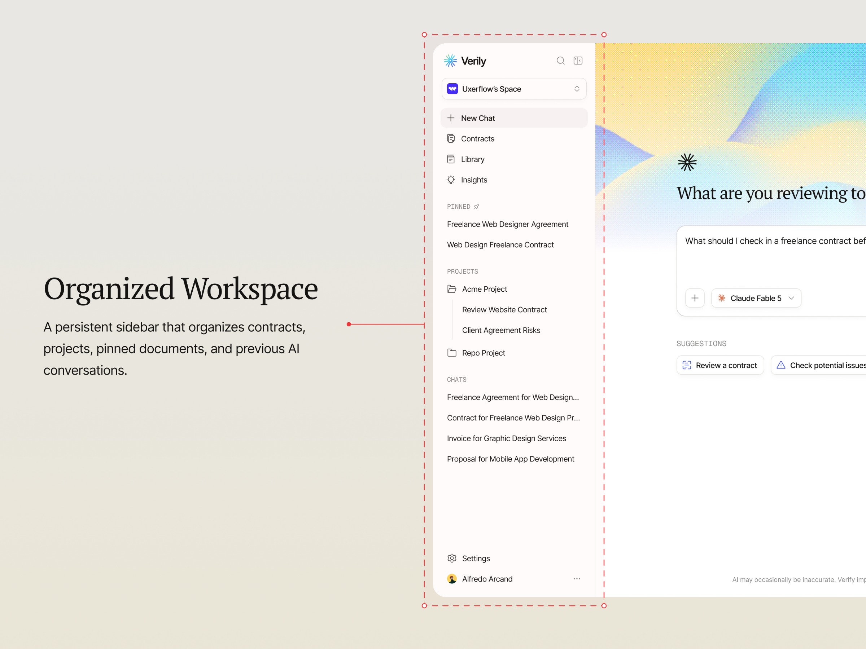Click the Contracts document icon
Screen dimensions: 866x649
pos(451,139)
